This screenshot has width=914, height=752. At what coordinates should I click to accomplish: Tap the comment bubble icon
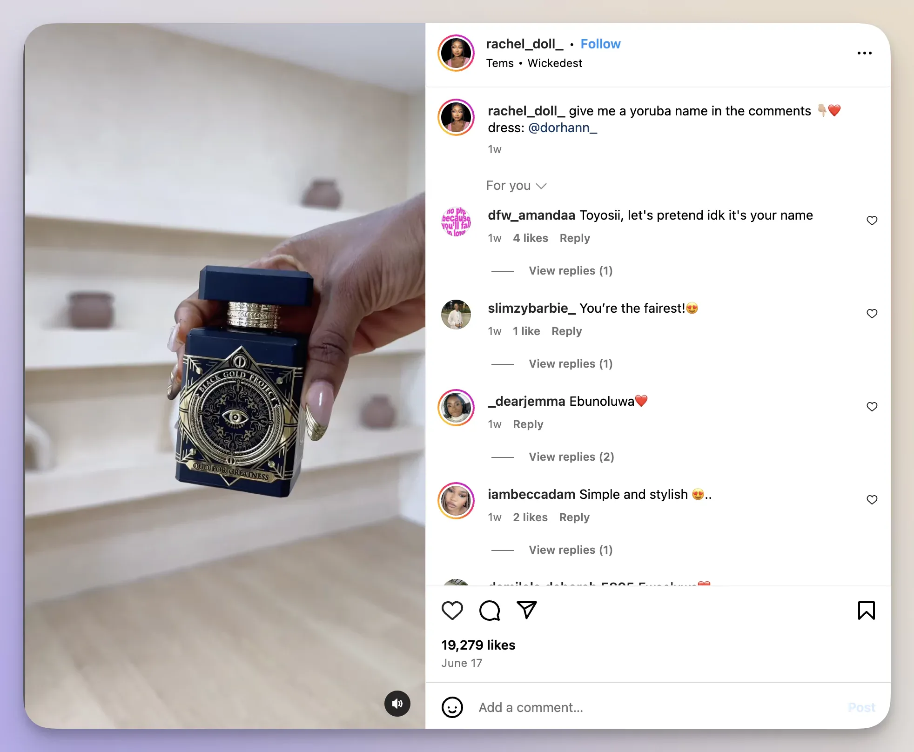(x=490, y=609)
